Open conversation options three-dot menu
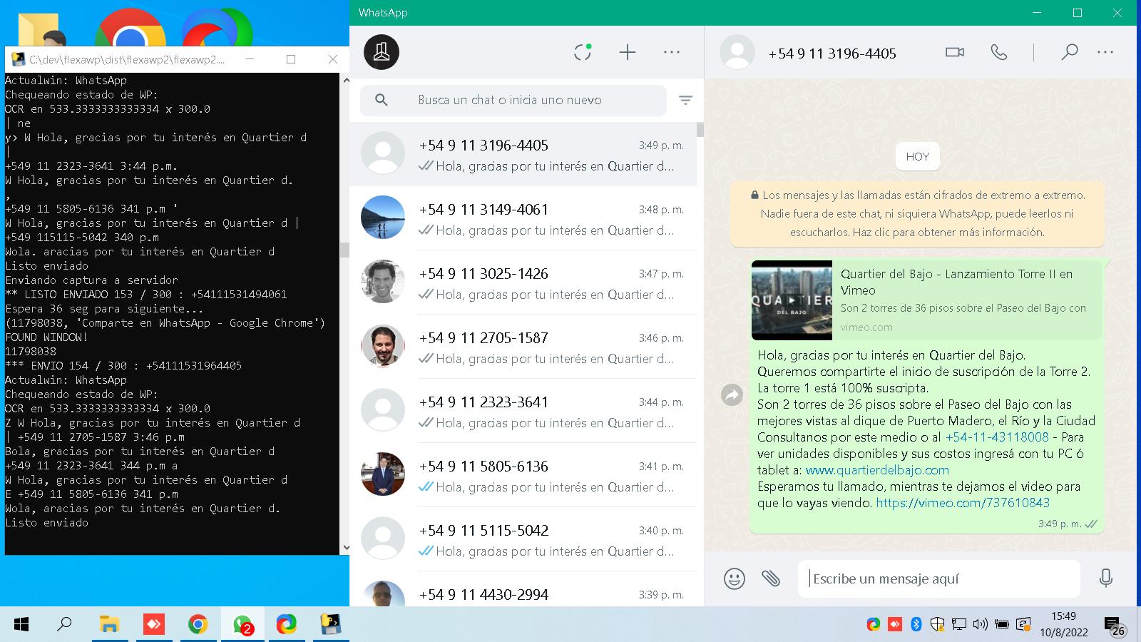Screen dimensions: 1141x642 (1105, 52)
